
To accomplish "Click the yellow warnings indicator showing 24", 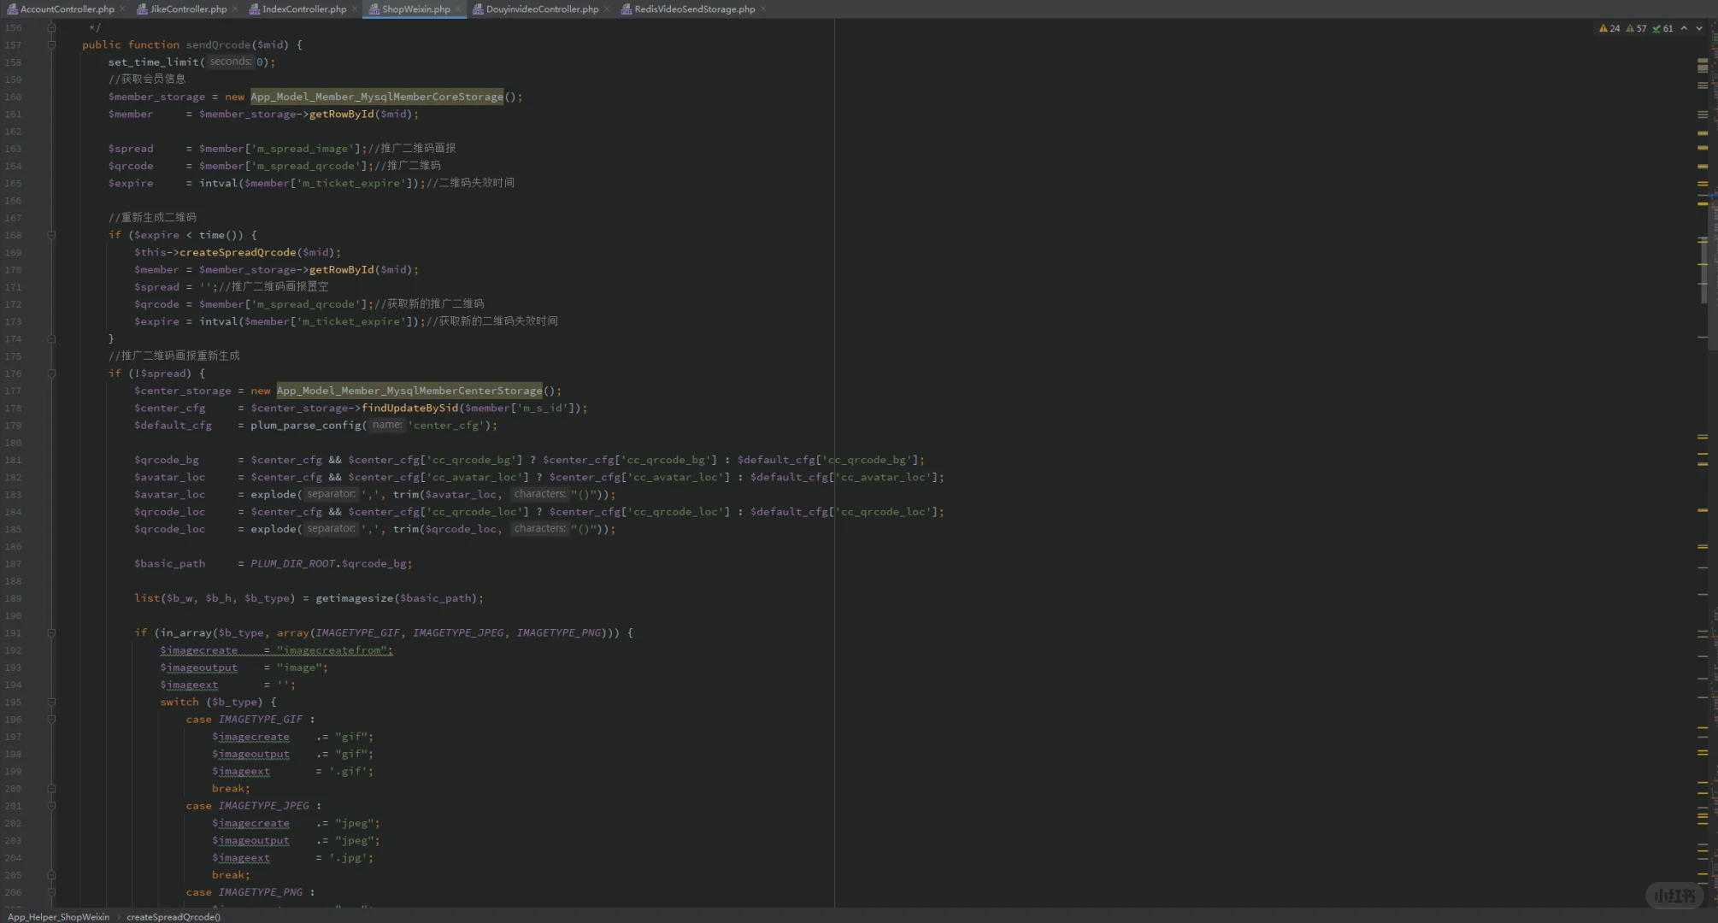I will tap(1609, 28).
